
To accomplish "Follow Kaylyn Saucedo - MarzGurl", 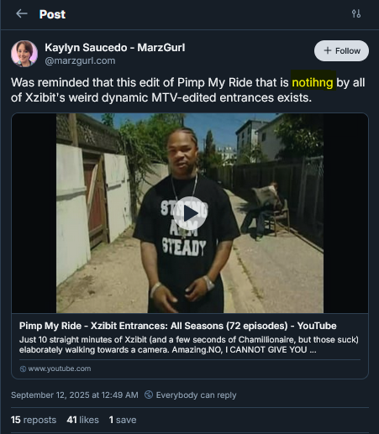I will coord(341,50).
